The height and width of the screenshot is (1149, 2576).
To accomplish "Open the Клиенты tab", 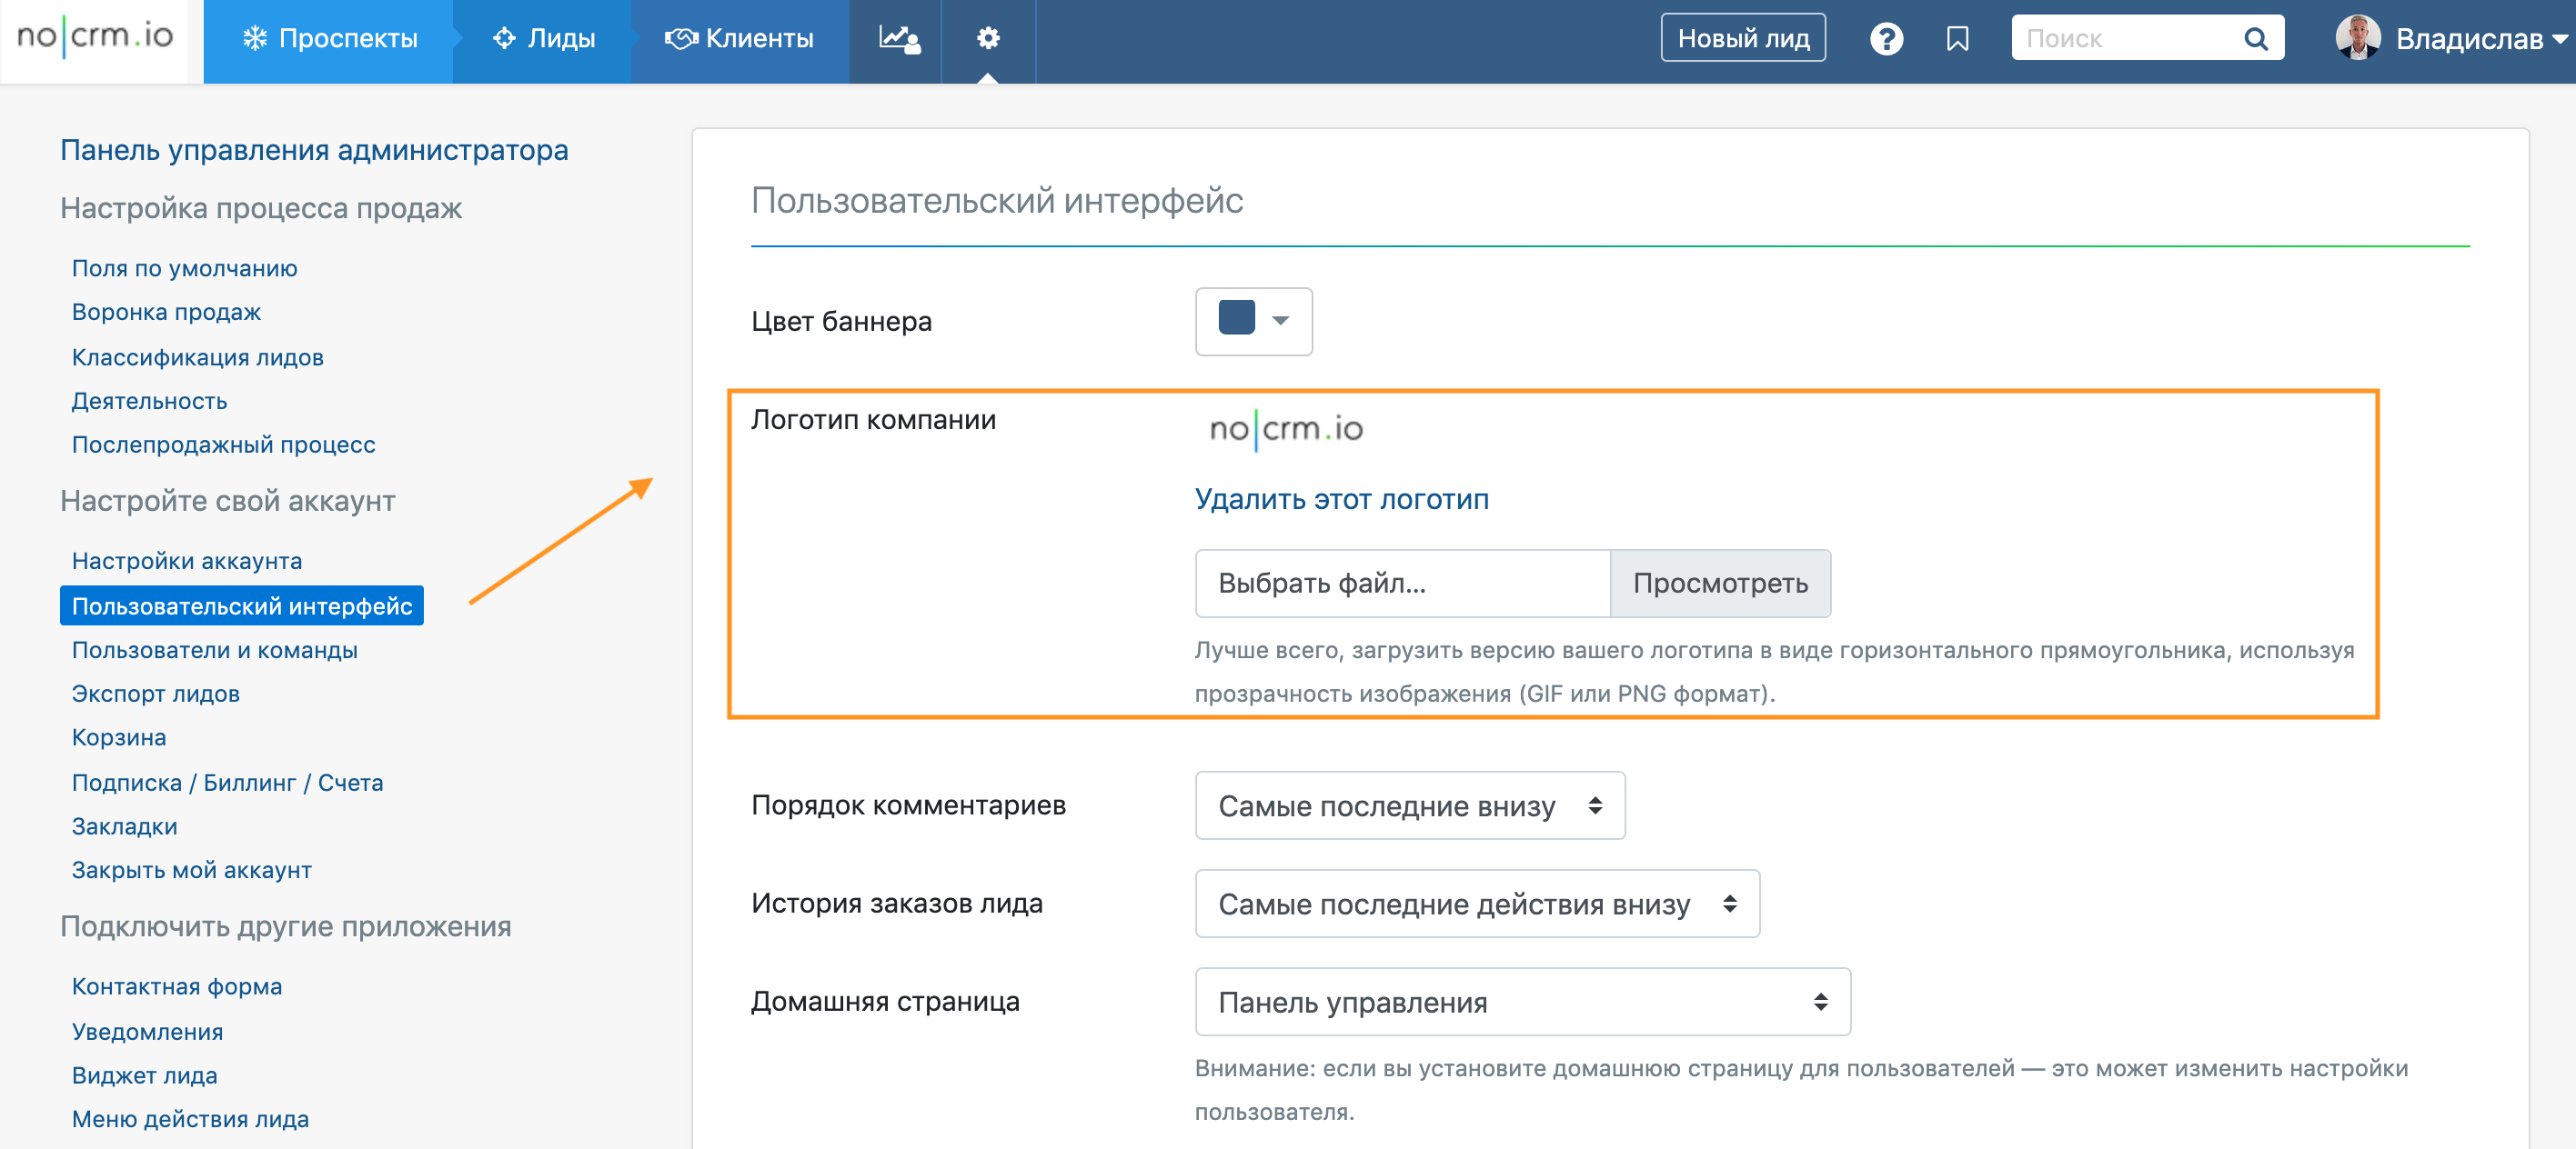I will click(x=740, y=39).
